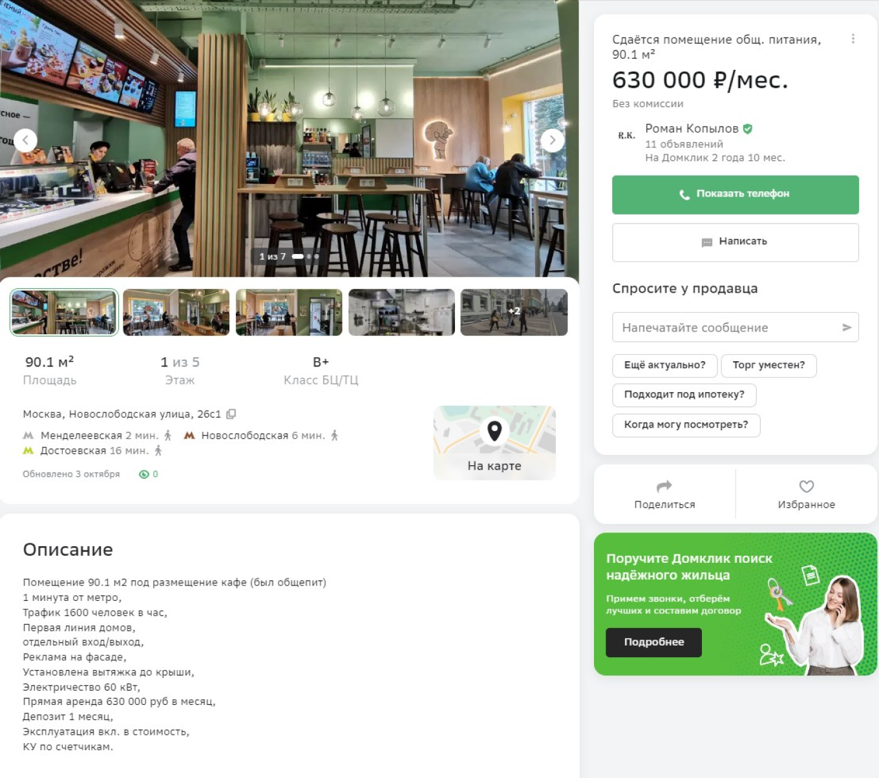Pick the Подходит под ипотеку? question
Viewport: 879px width, 778px height.
684,395
